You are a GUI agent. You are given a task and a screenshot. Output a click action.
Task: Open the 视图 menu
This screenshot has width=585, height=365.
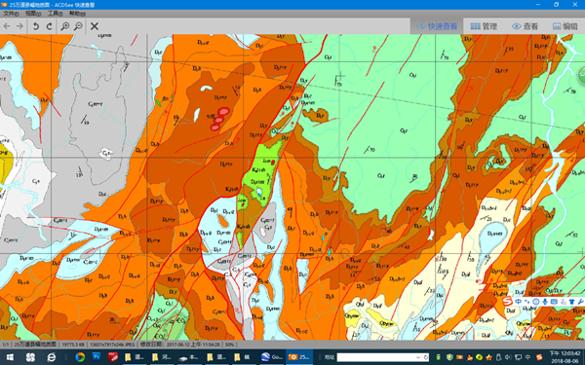pos(33,14)
